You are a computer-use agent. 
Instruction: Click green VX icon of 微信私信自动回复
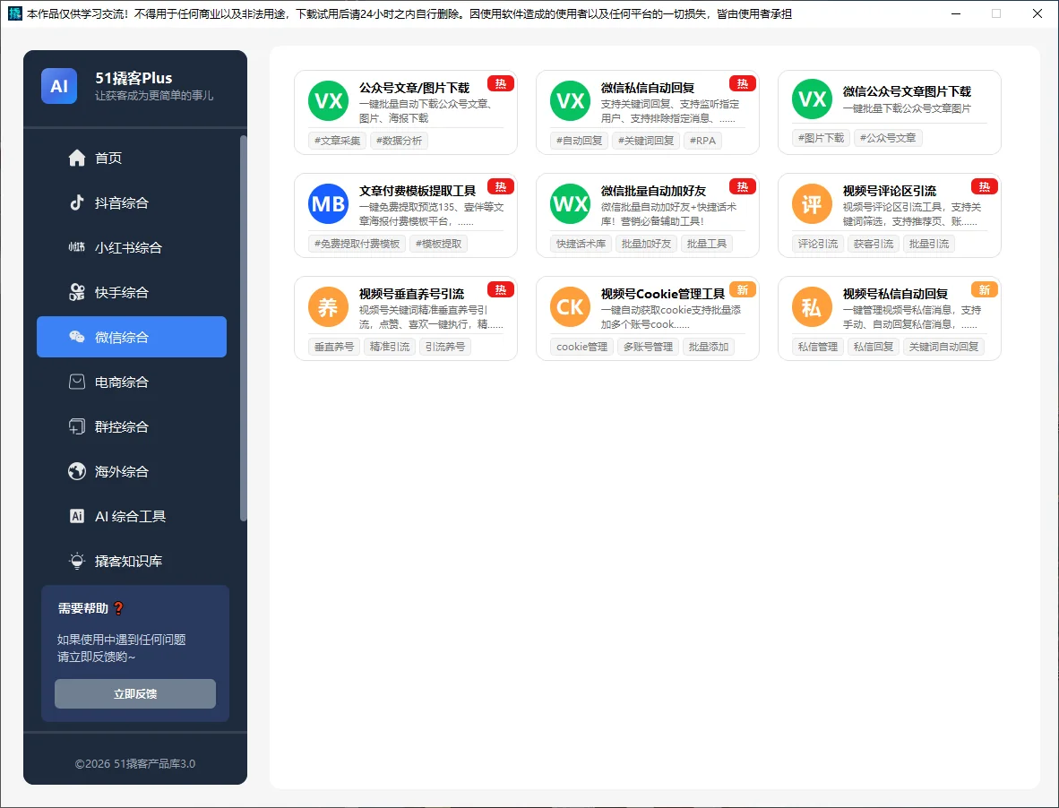[x=570, y=100]
